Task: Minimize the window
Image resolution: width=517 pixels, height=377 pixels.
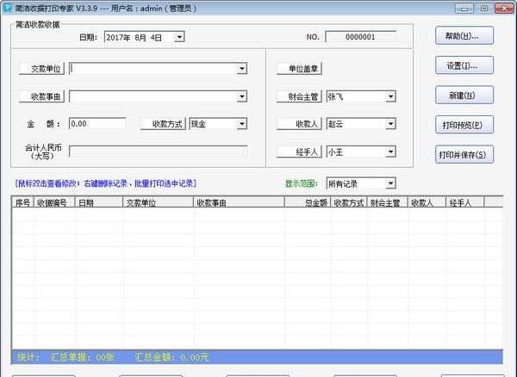Action: pos(464,9)
